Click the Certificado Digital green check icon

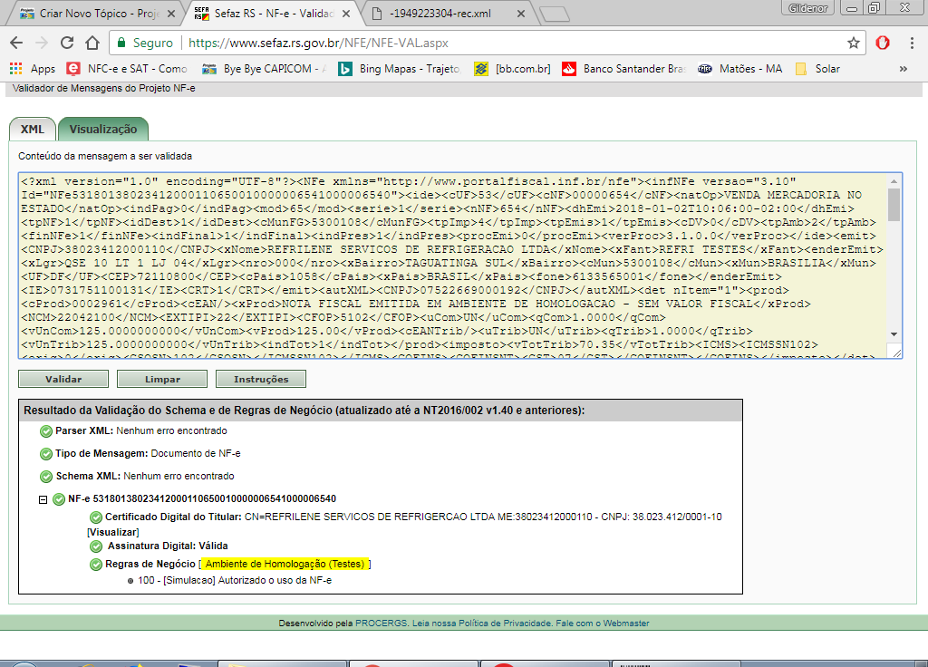click(x=96, y=517)
